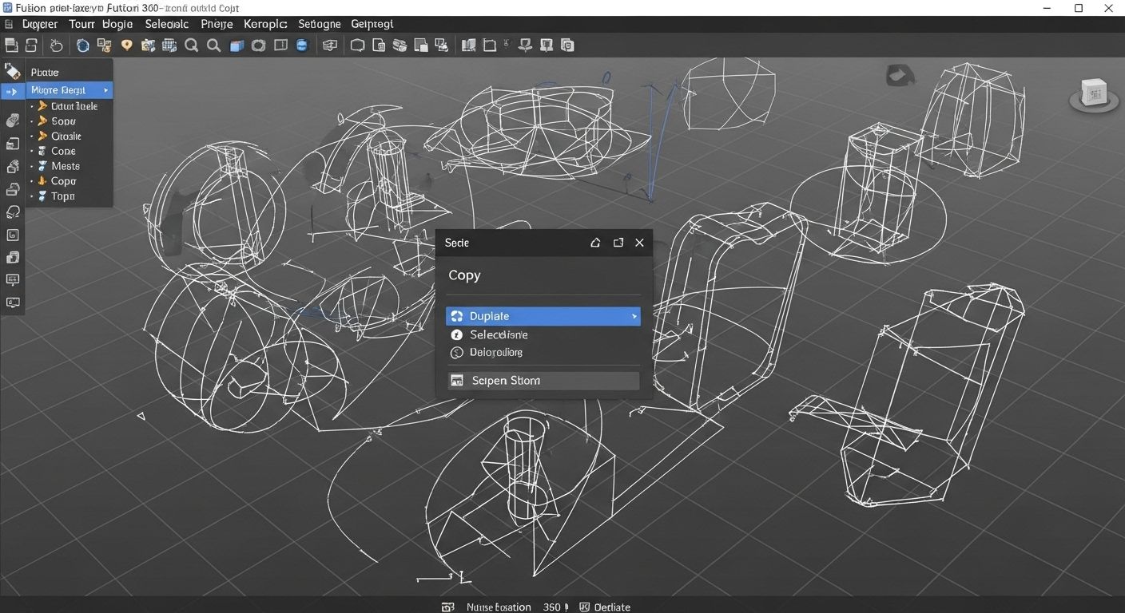The height and width of the screenshot is (613, 1125).
Task: Click the blue cube icon in toolbar
Action: pyautogui.click(x=237, y=45)
